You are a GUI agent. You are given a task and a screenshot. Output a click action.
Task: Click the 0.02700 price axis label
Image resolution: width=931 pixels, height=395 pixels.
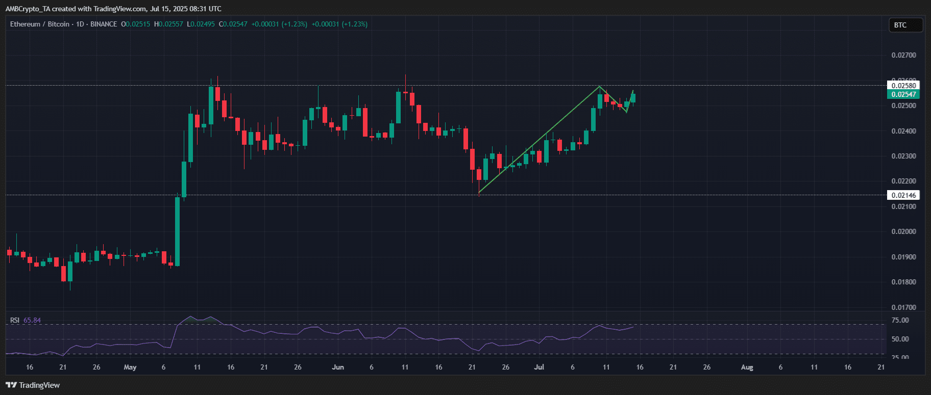click(x=903, y=55)
